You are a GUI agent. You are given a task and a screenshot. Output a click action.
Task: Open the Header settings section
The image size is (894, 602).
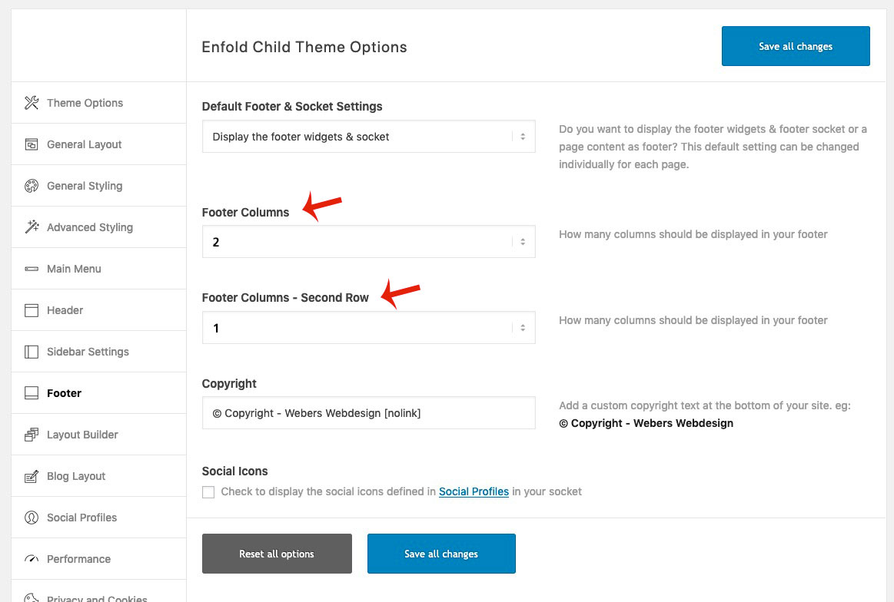point(98,310)
